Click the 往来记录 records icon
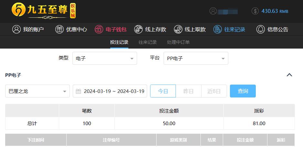Viewport: 303px width, 147px height. coord(218,29)
